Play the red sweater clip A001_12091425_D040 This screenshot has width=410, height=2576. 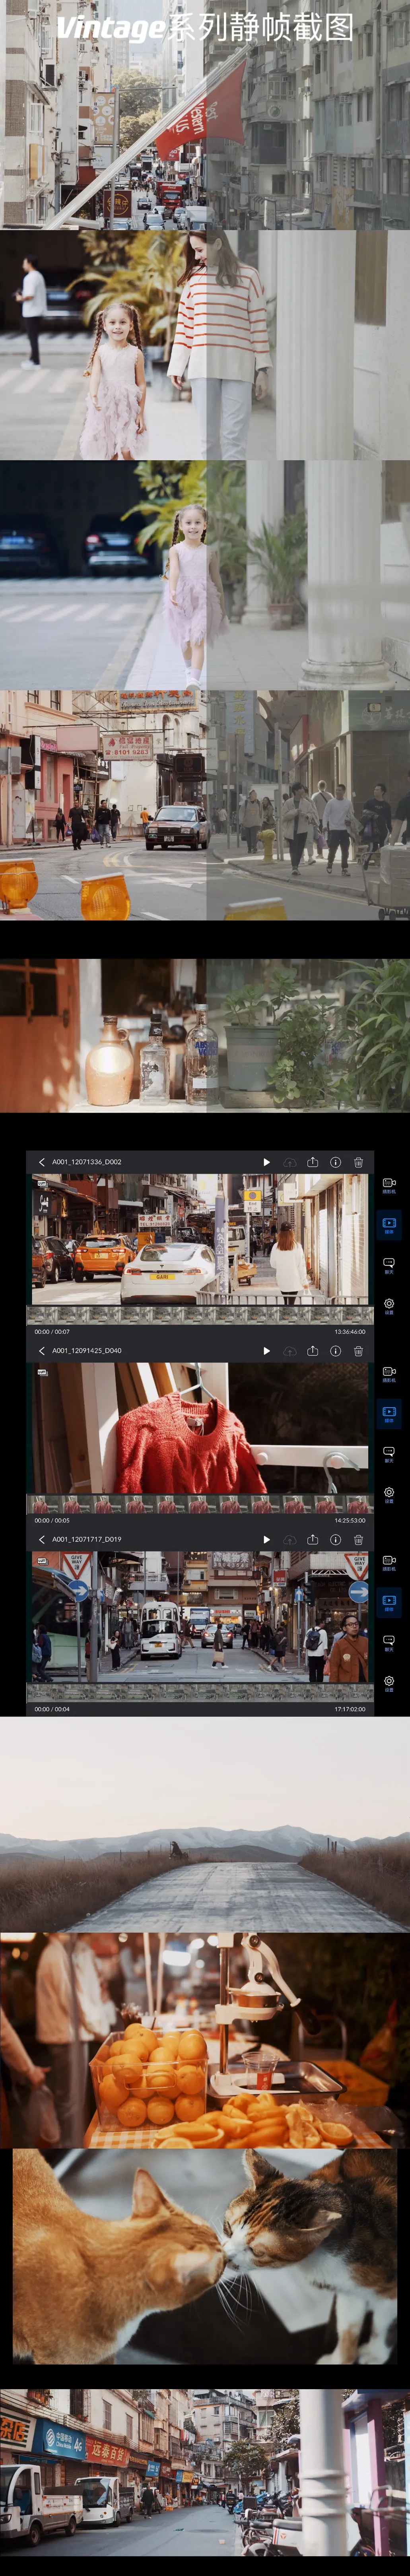coord(266,1351)
